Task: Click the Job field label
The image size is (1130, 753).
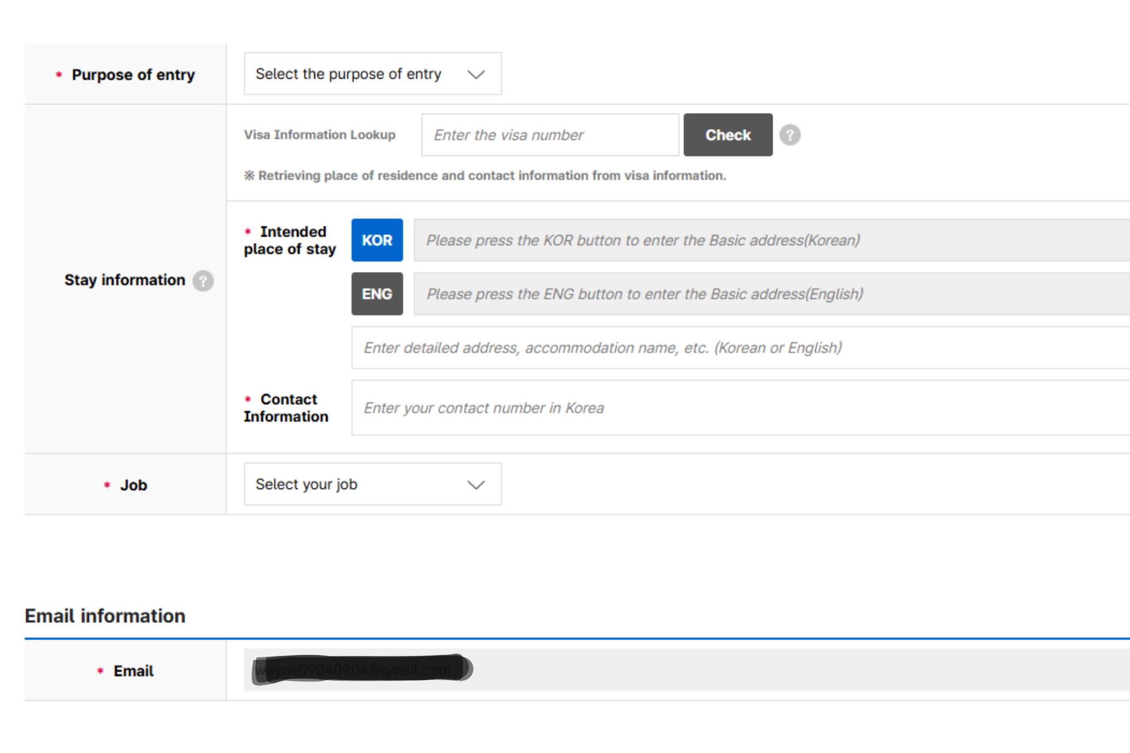Action: [133, 485]
